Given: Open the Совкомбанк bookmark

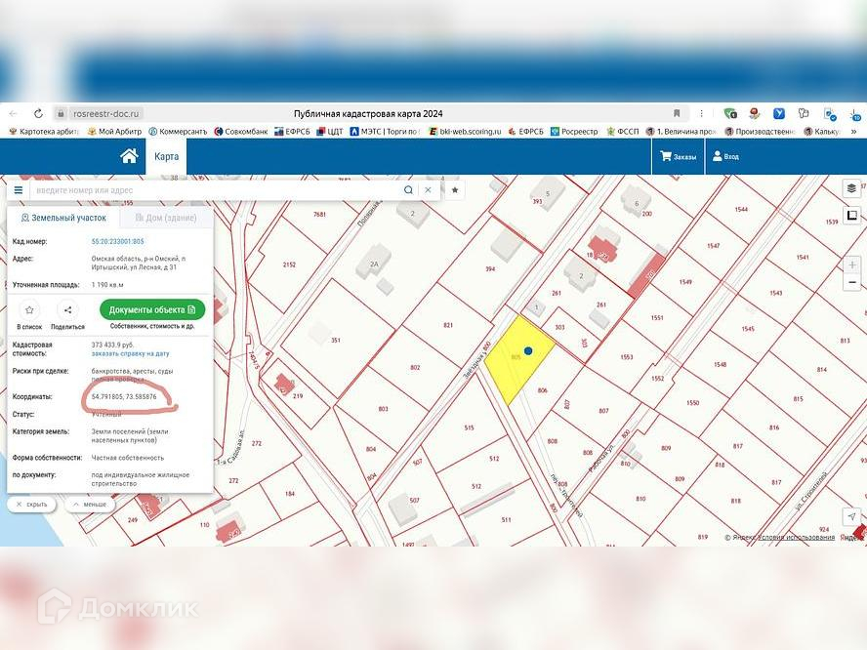Looking at the screenshot, I should point(241,132).
